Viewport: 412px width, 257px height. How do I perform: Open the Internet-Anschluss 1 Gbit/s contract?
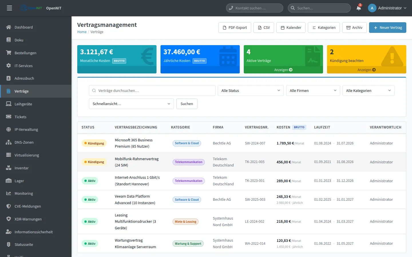click(137, 181)
